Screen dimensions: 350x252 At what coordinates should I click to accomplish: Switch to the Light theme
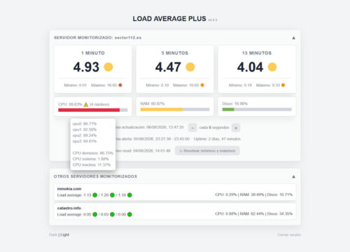click(x=65, y=234)
